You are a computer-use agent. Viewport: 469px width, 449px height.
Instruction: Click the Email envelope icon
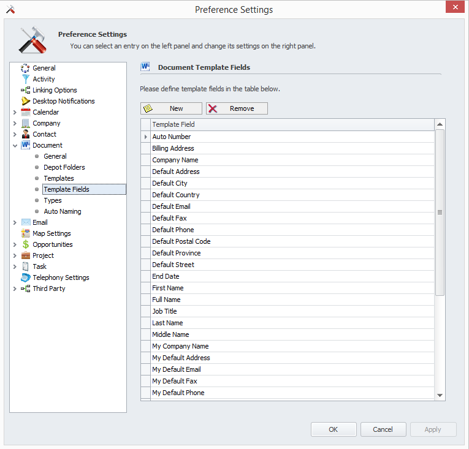coord(26,222)
